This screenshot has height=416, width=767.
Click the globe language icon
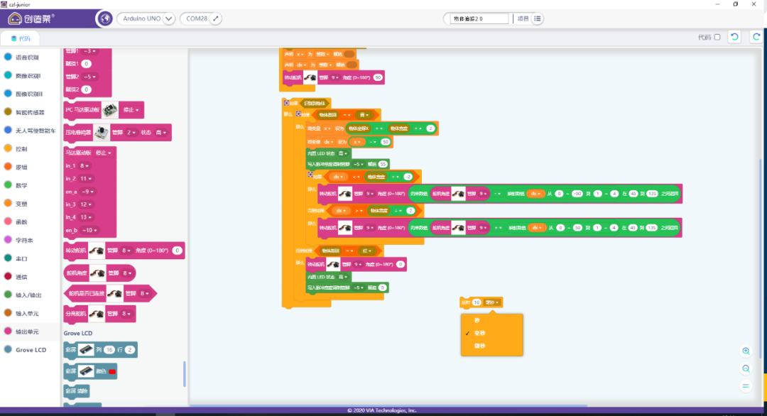[104, 18]
